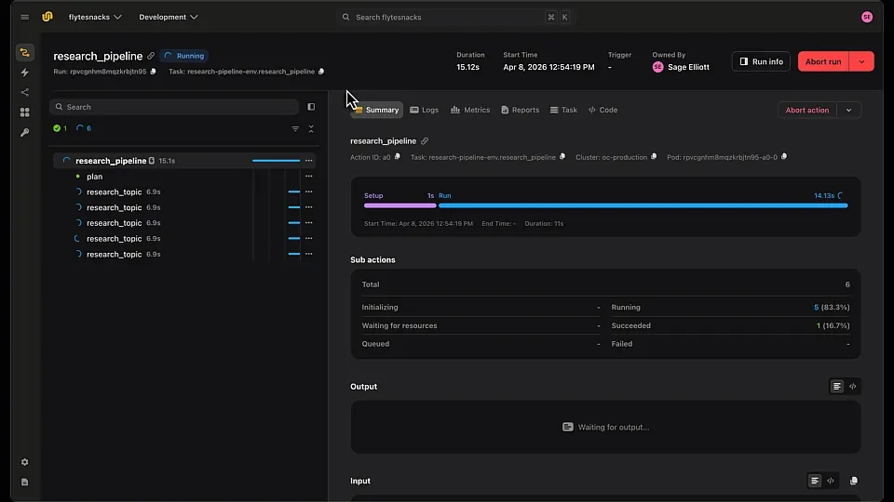Copy link beside research_pipeline action heading

pos(425,141)
